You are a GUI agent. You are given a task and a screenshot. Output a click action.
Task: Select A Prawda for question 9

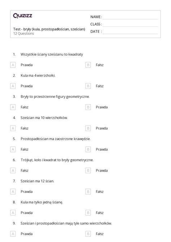point(13,234)
